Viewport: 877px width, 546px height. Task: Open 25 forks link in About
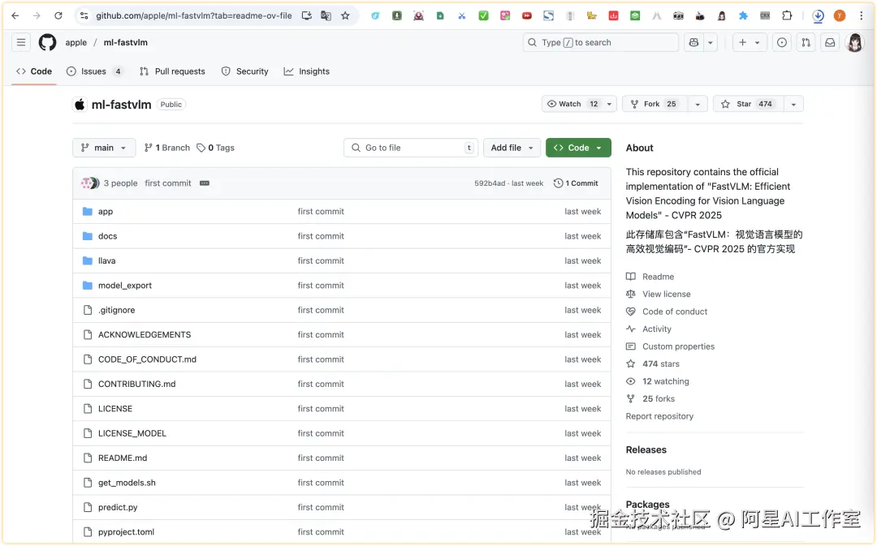659,399
